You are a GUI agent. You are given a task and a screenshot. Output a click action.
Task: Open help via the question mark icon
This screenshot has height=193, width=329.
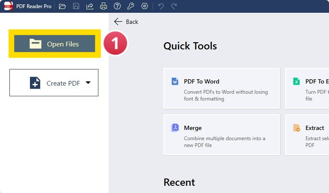click(x=117, y=6)
